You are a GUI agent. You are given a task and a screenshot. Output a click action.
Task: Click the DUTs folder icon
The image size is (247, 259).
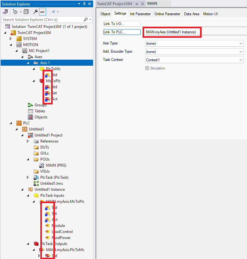tap(36, 147)
